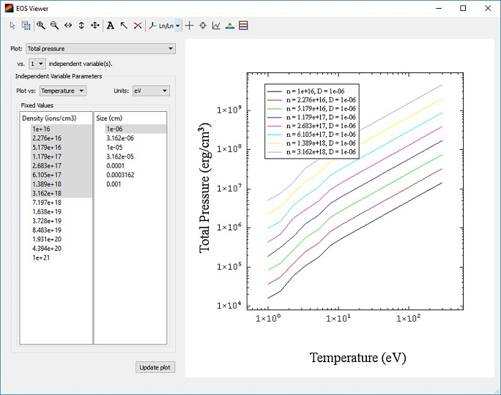The image size is (501, 395).
Task: Select the vertical stretch arrows tool
Action: [81, 26]
